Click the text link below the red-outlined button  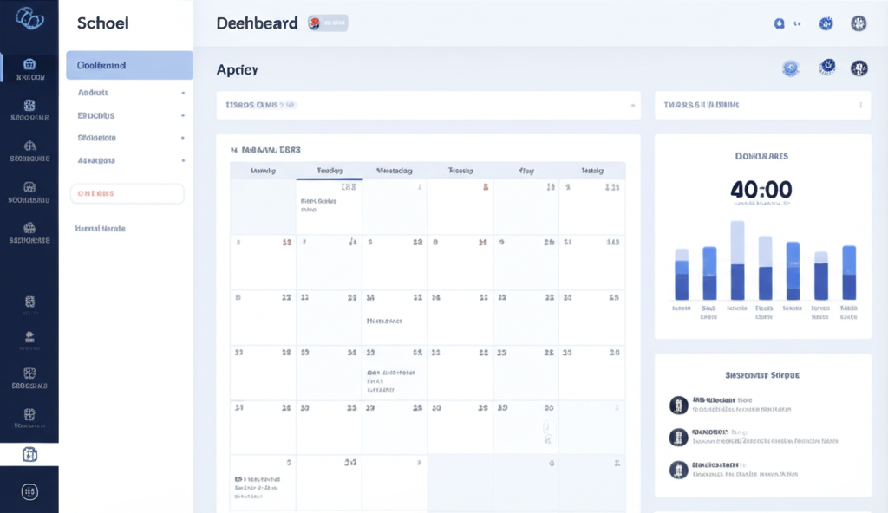pos(101,229)
